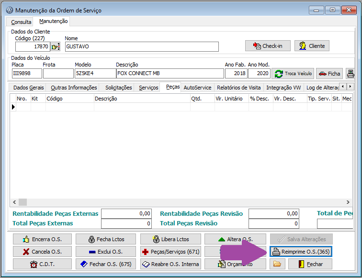Image resolution: width=362 pixels, height=278 pixels.
Task: Click Reabre O.S. Interna button
Action: pos(170,264)
